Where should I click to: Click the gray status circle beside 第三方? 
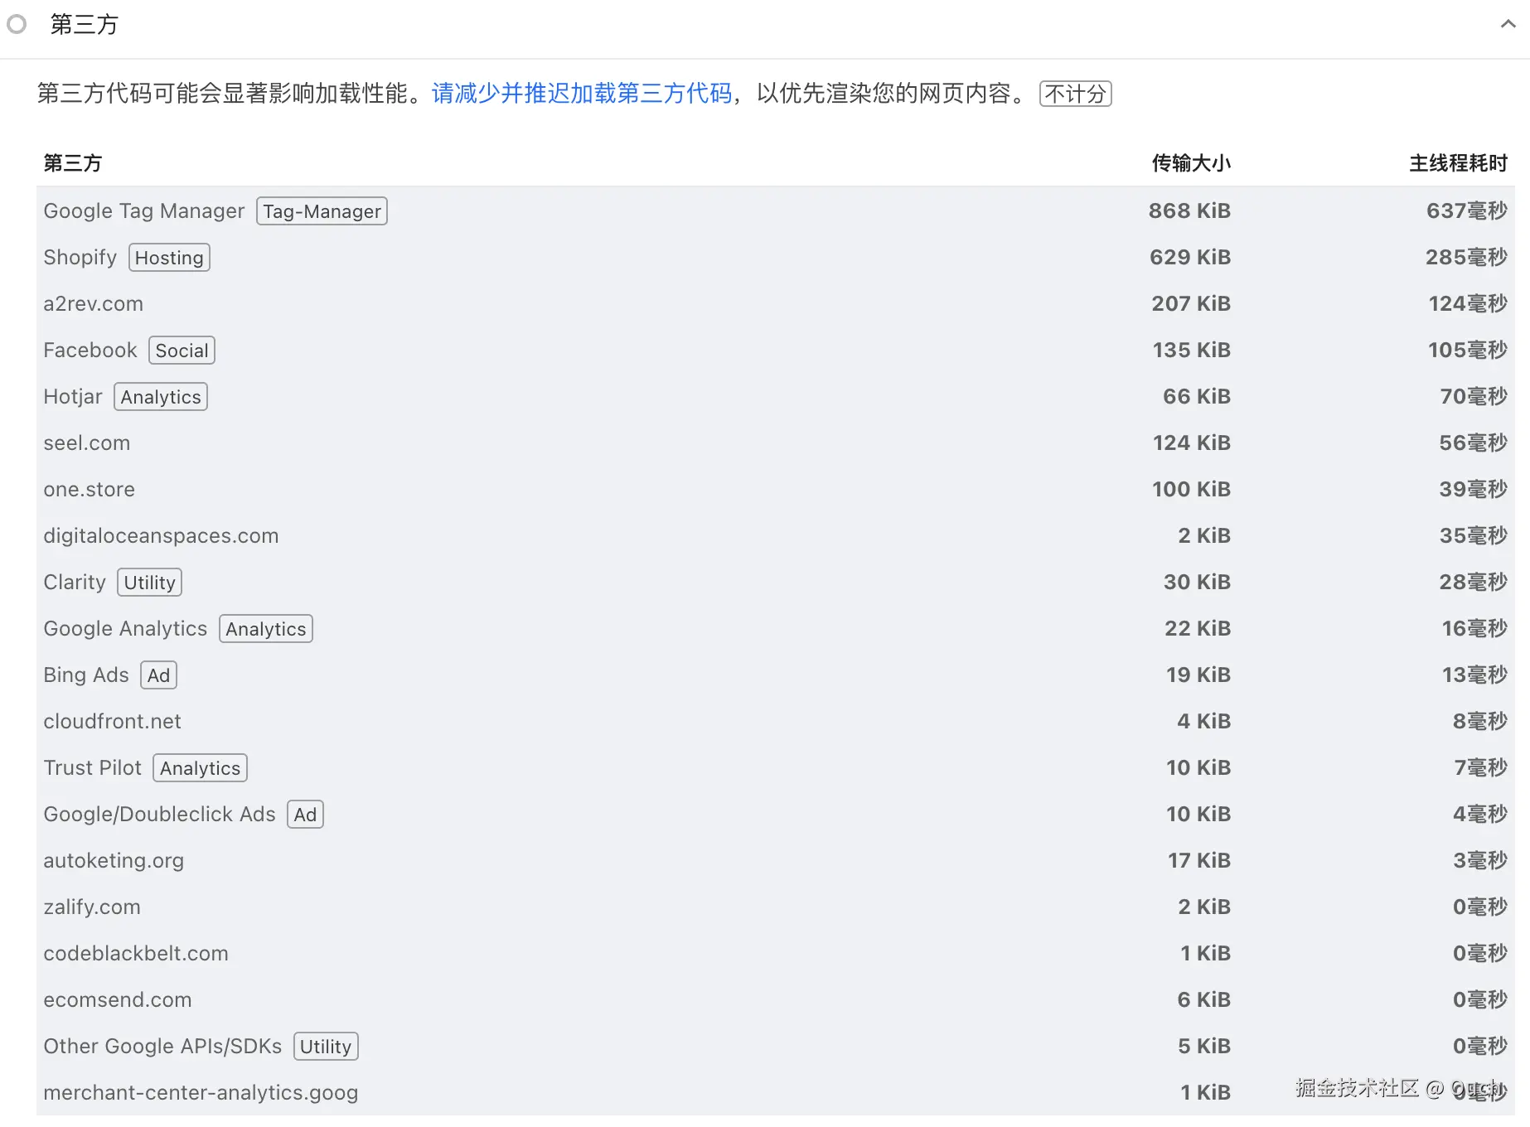pyautogui.click(x=17, y=25)
